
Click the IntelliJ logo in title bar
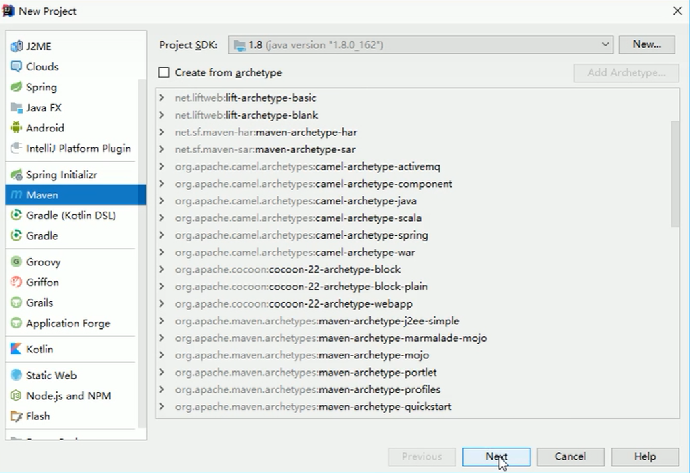point(8,11)
